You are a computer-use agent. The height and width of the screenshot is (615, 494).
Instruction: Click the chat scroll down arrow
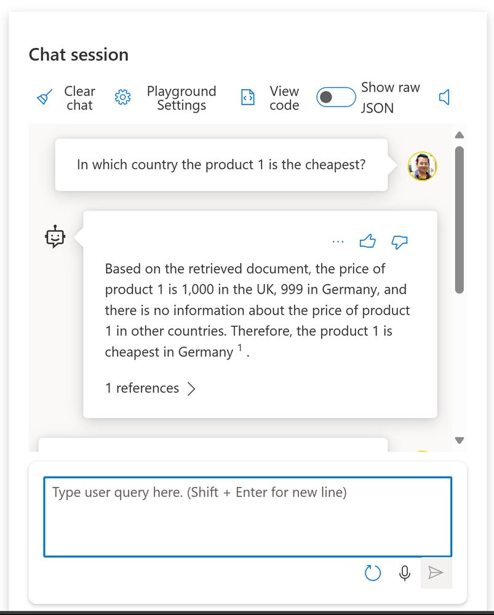(460, 440)
